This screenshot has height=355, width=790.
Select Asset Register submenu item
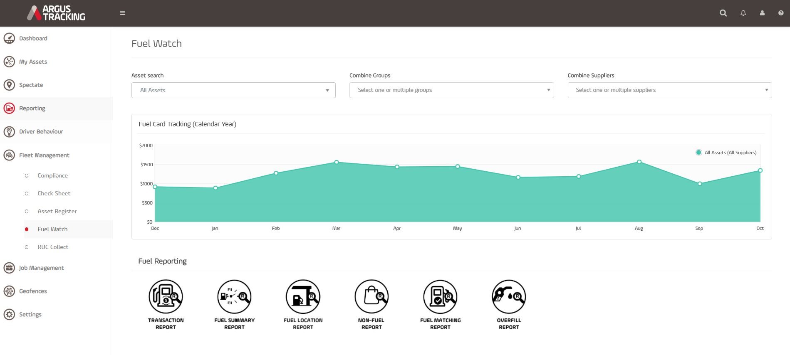click(x=57, y=211)
